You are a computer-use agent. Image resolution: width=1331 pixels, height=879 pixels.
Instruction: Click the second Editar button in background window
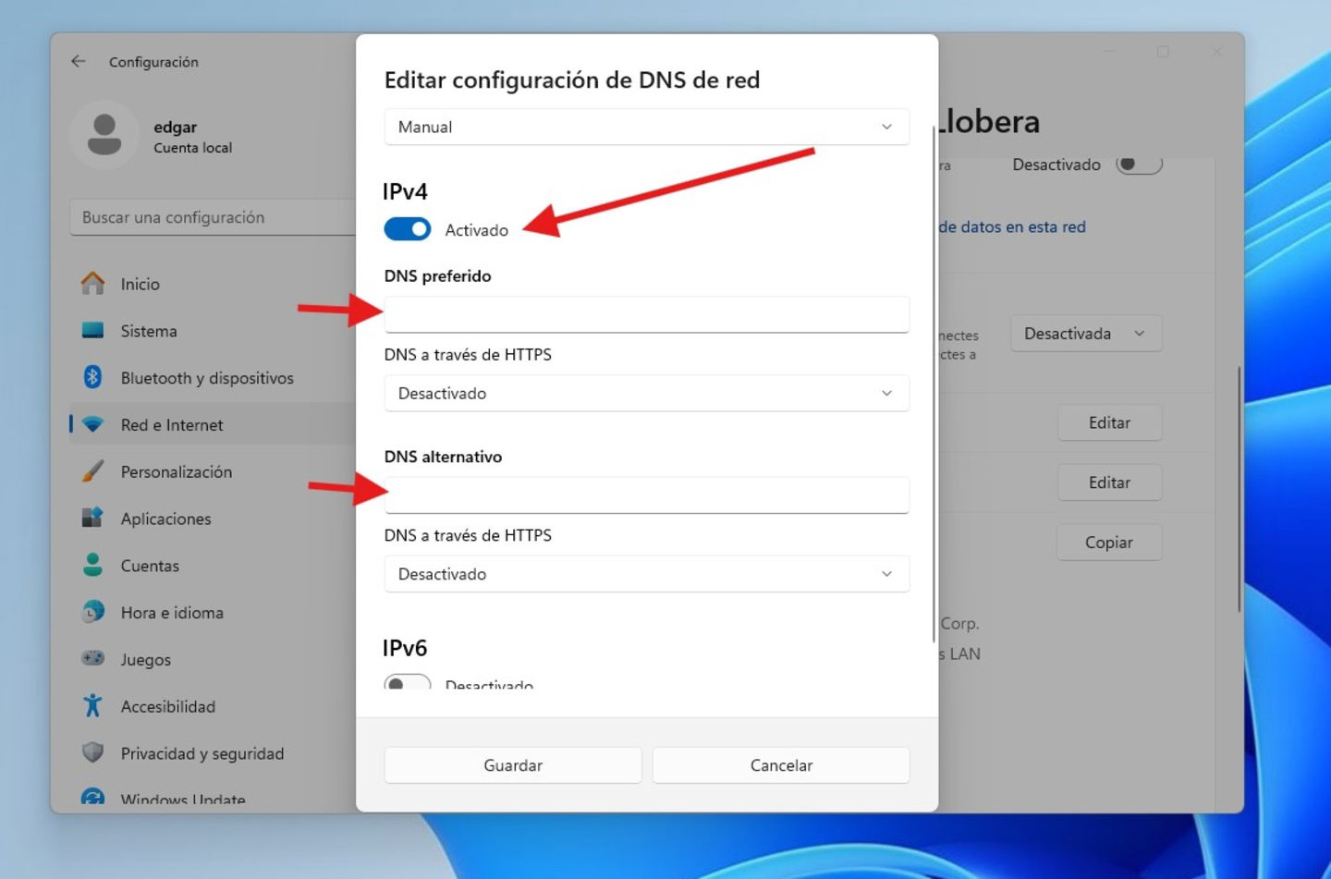[x=1109, y=482]
